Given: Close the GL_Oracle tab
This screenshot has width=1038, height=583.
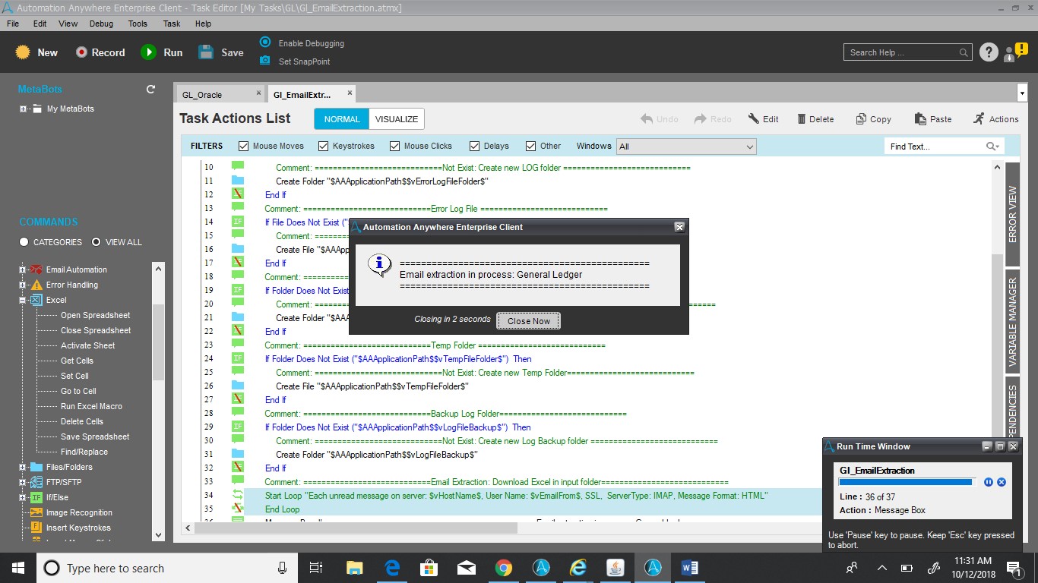Looking at the screenshot, I should click(x=258, y=93).
